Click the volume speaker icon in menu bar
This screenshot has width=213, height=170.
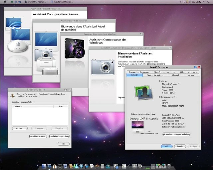point(190,2)
